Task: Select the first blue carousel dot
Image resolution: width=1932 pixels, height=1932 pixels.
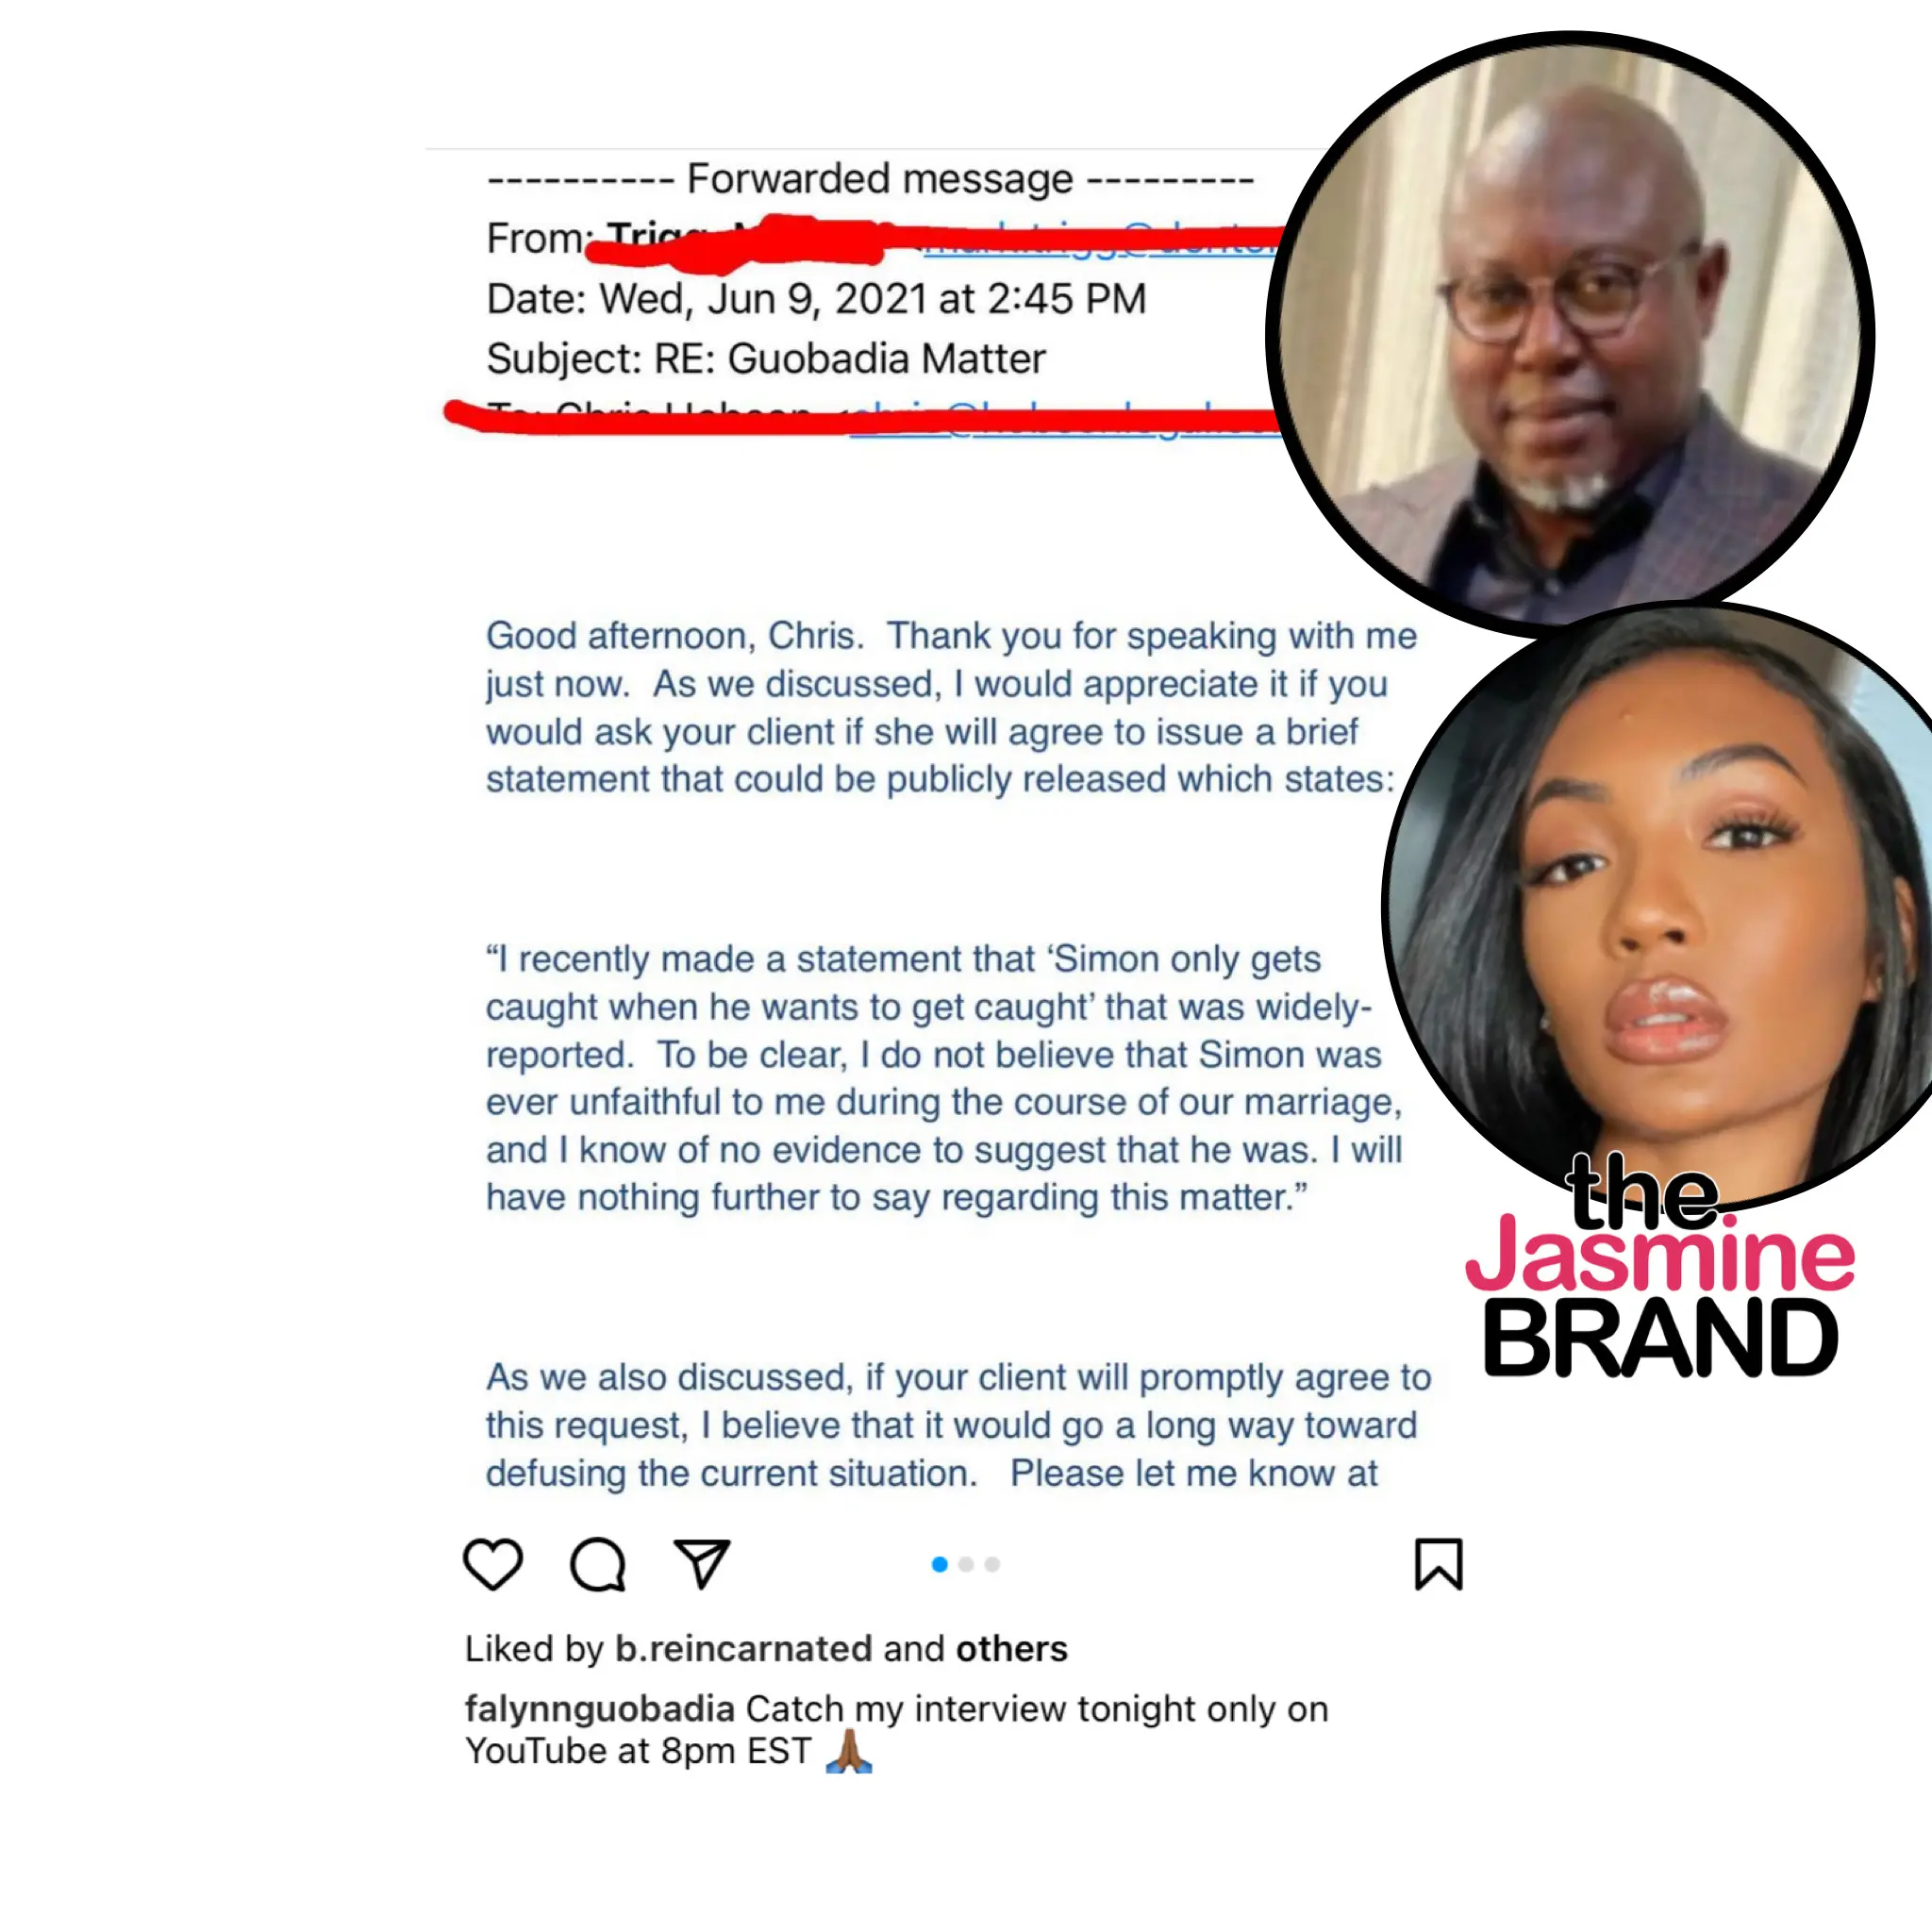Action: [940, 1564]
